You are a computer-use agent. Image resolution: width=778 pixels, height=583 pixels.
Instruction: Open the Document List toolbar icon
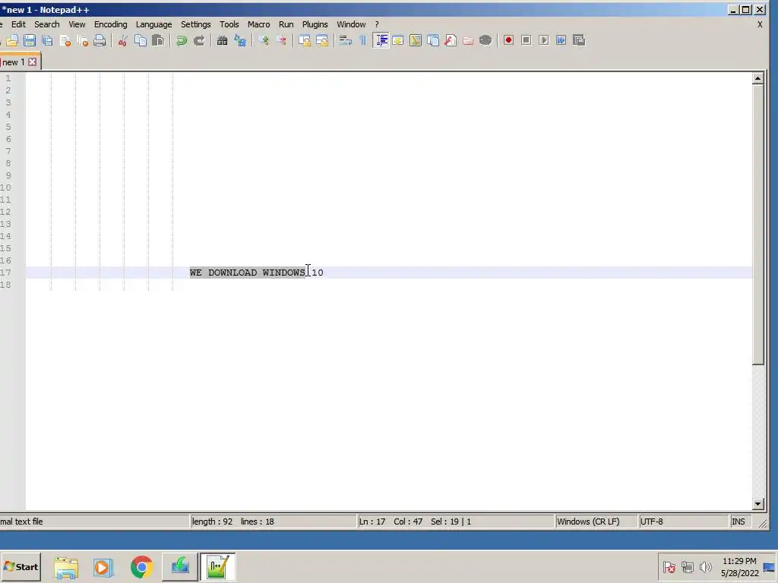pyautogui.click(x=433, y=41)
